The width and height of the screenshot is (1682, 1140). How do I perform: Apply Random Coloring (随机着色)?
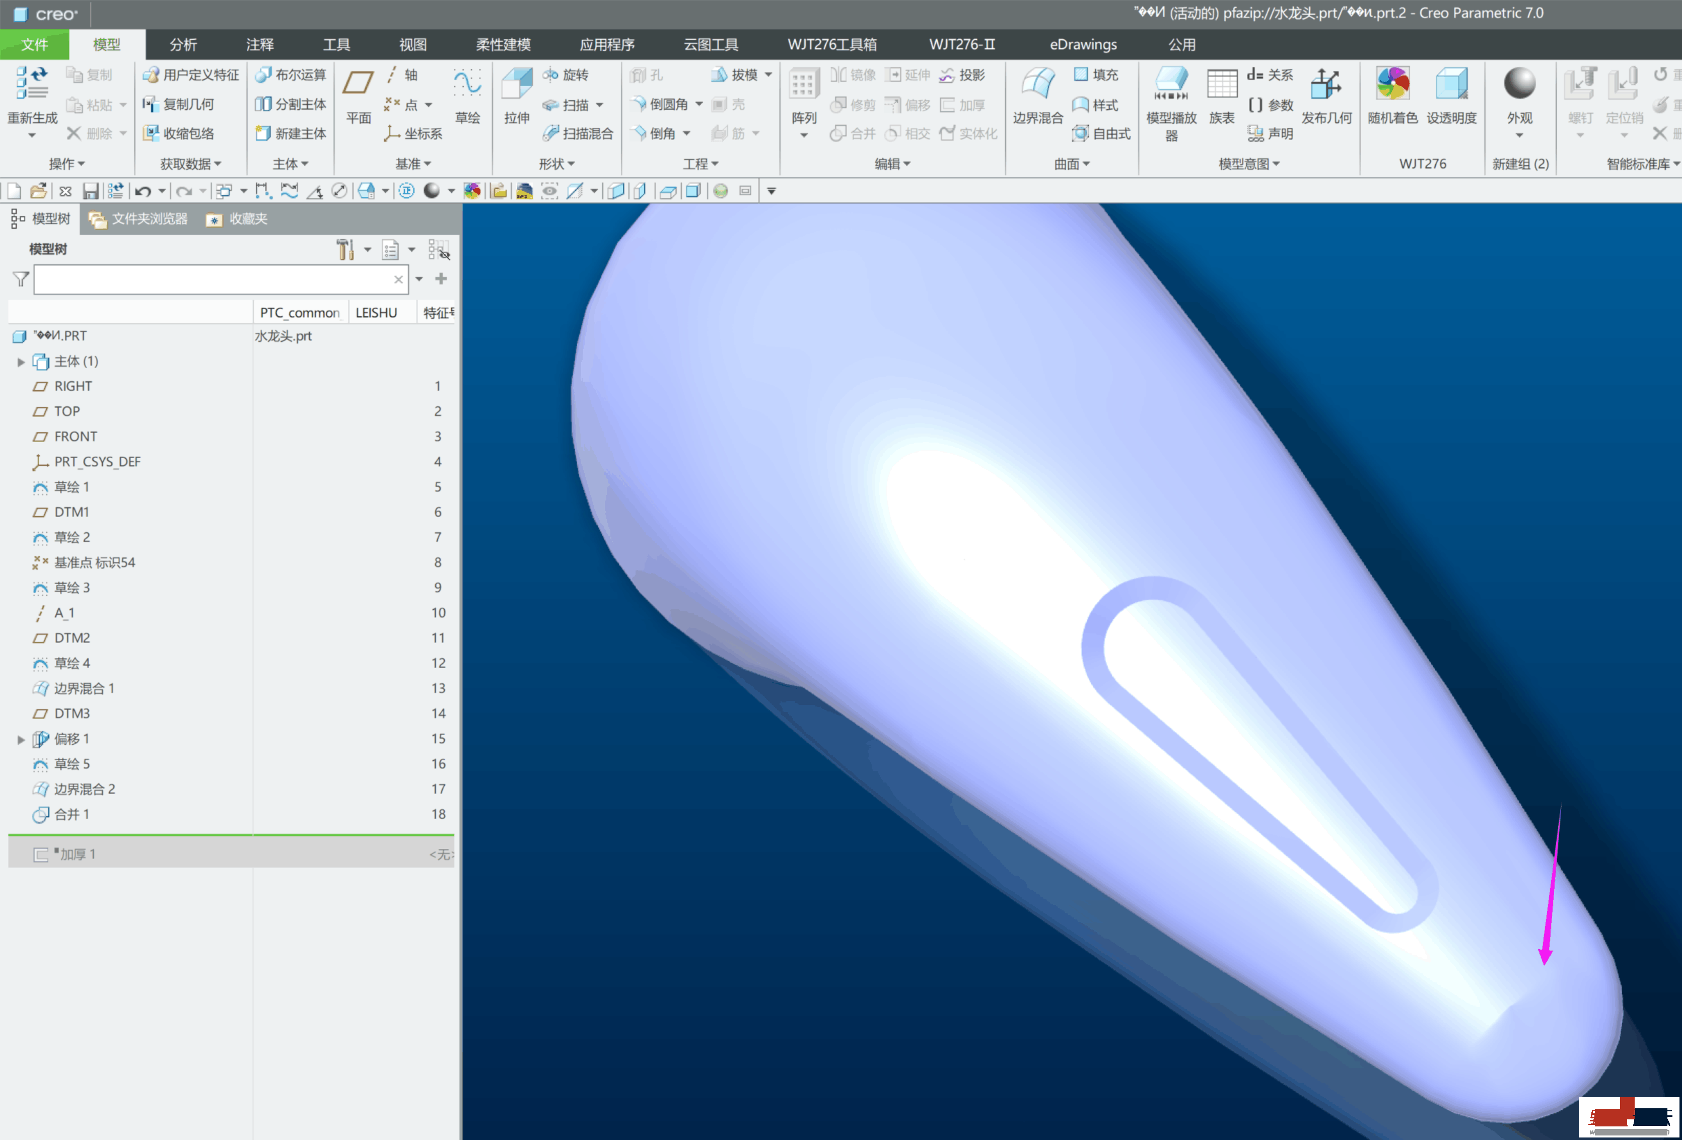click(x=1392, y=96)
